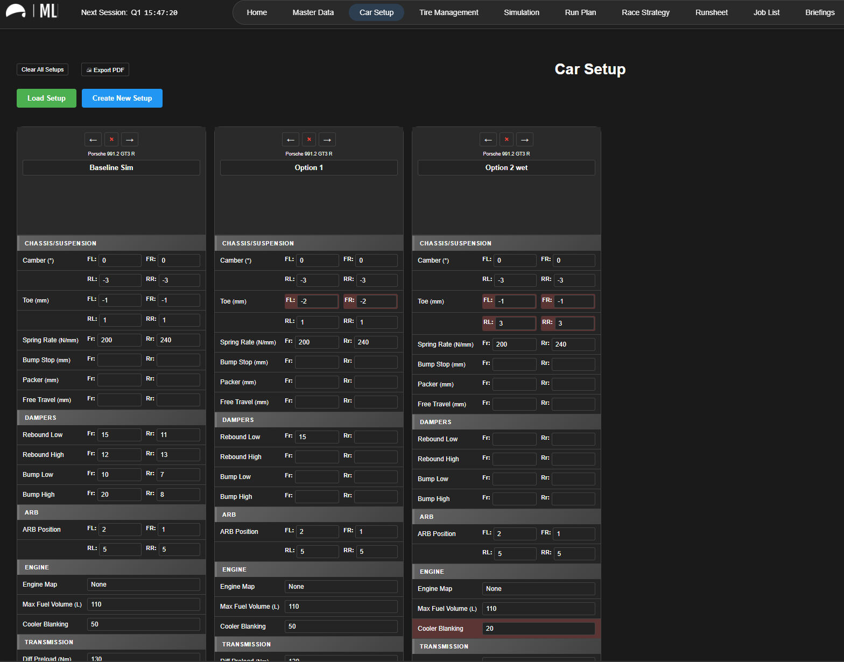Open Engine Map dropdown in Option 1

[341, 587]
